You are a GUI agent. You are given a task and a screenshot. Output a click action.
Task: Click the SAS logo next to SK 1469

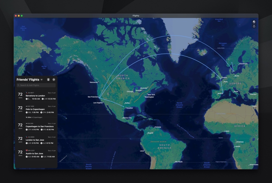click(27, 106)
